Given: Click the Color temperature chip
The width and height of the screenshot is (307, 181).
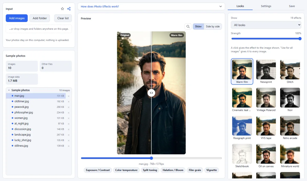Looking at the screenshot, I should (126, 170).
